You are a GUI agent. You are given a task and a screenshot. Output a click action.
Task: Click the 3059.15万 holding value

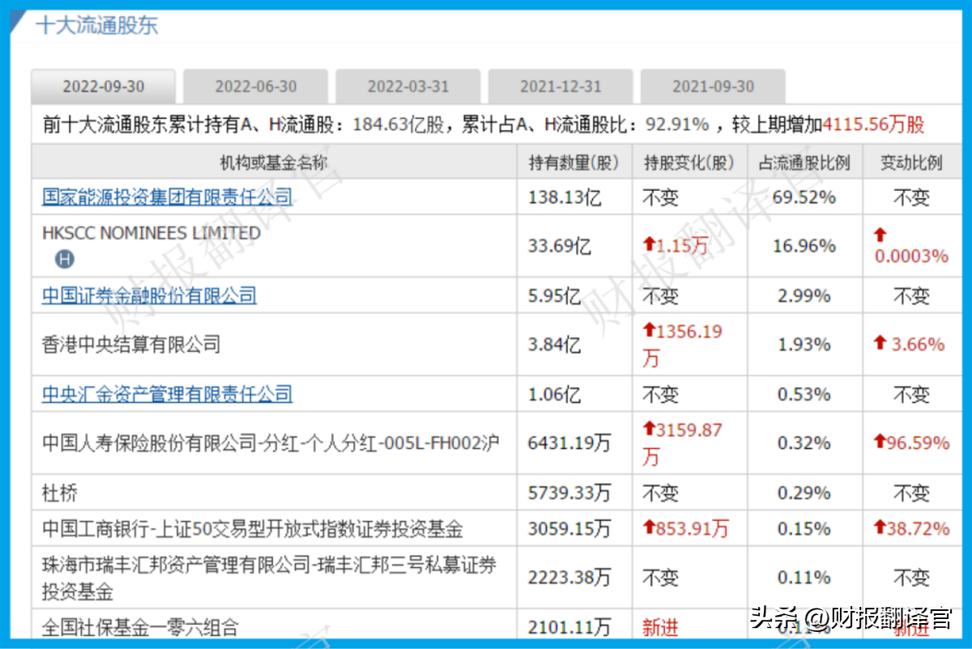click(x=569, y=529)
